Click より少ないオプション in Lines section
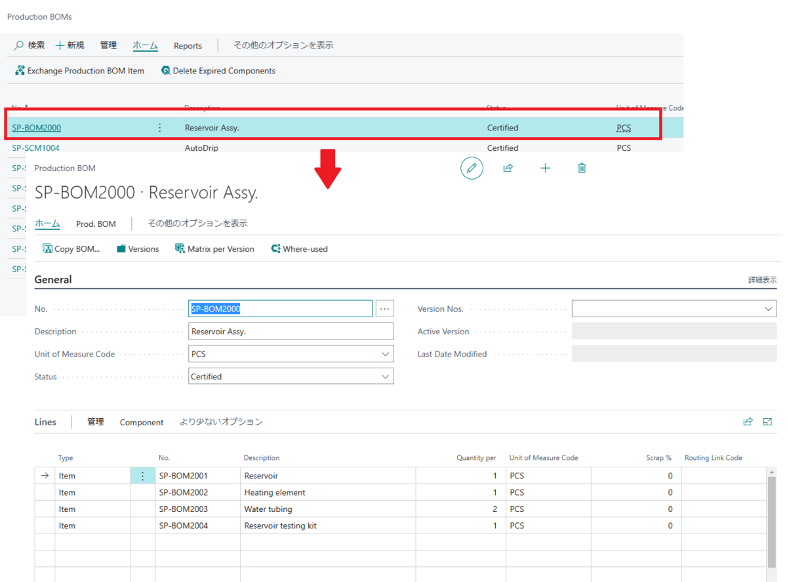The width and height of the screenshot is (787, 582). [221, 422]
